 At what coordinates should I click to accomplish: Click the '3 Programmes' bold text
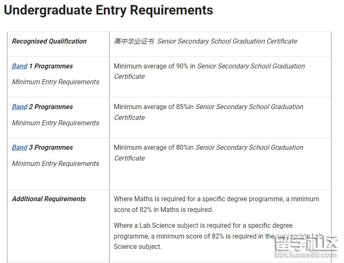click(51, 148)
